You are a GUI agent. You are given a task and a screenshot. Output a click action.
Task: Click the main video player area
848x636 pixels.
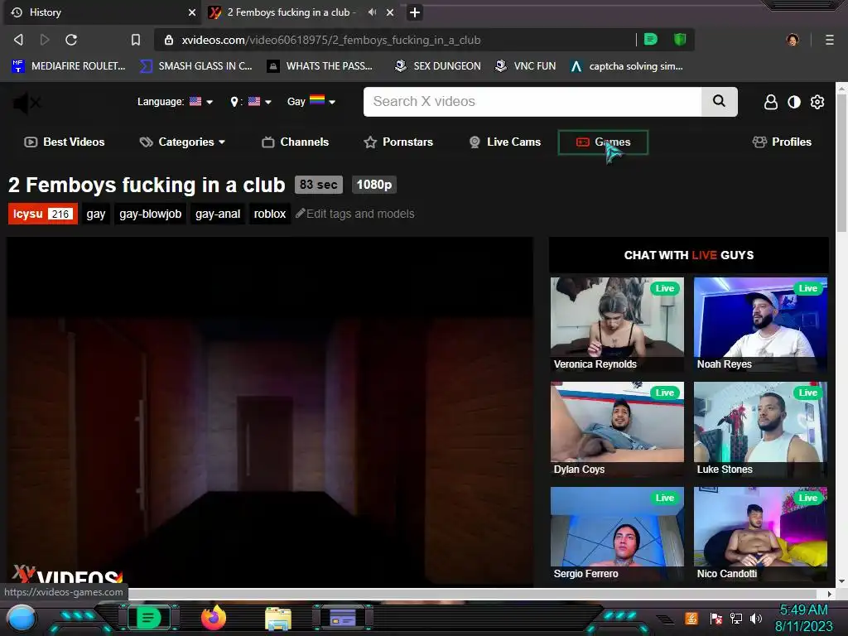tap(270, 411)
